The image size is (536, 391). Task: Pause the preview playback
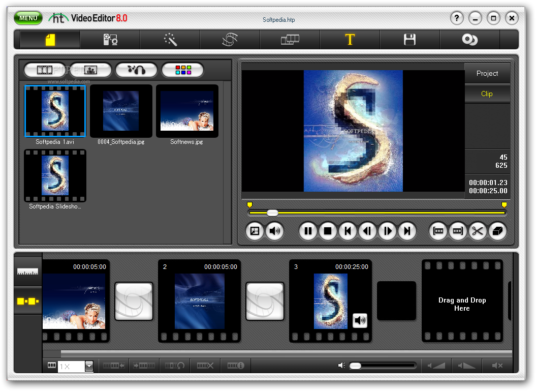(308, 231)
